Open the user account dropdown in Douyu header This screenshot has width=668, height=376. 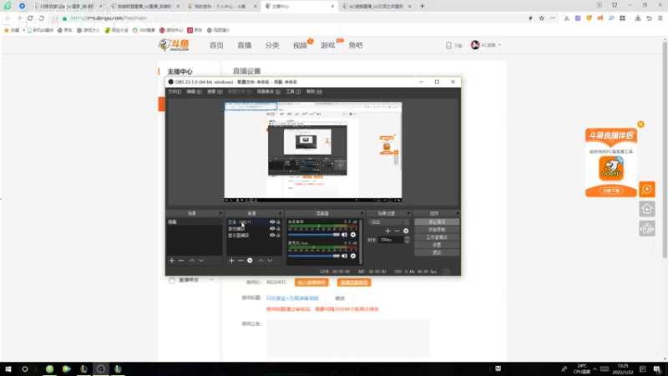pyautogui.click(x=486, y=45)
